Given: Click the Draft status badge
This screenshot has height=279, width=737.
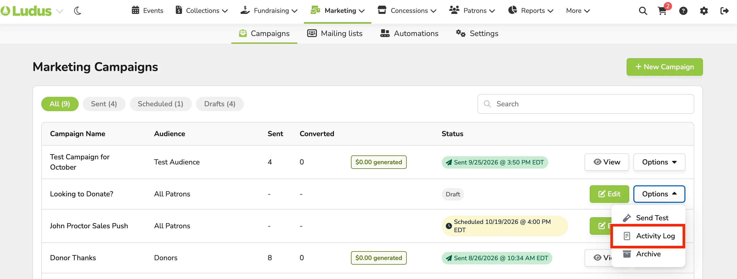Looking at the screenshot, I should pos(453,195).
